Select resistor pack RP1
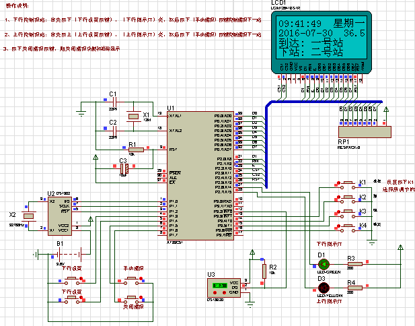Screen dimensions: 415x326 pyautogui.click(x=365, y=132)
